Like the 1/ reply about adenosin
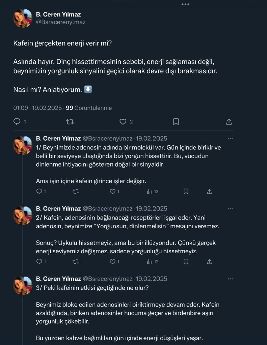Viewport: 267px width, 345px height. pyautogui.click(x=113, y=192)
